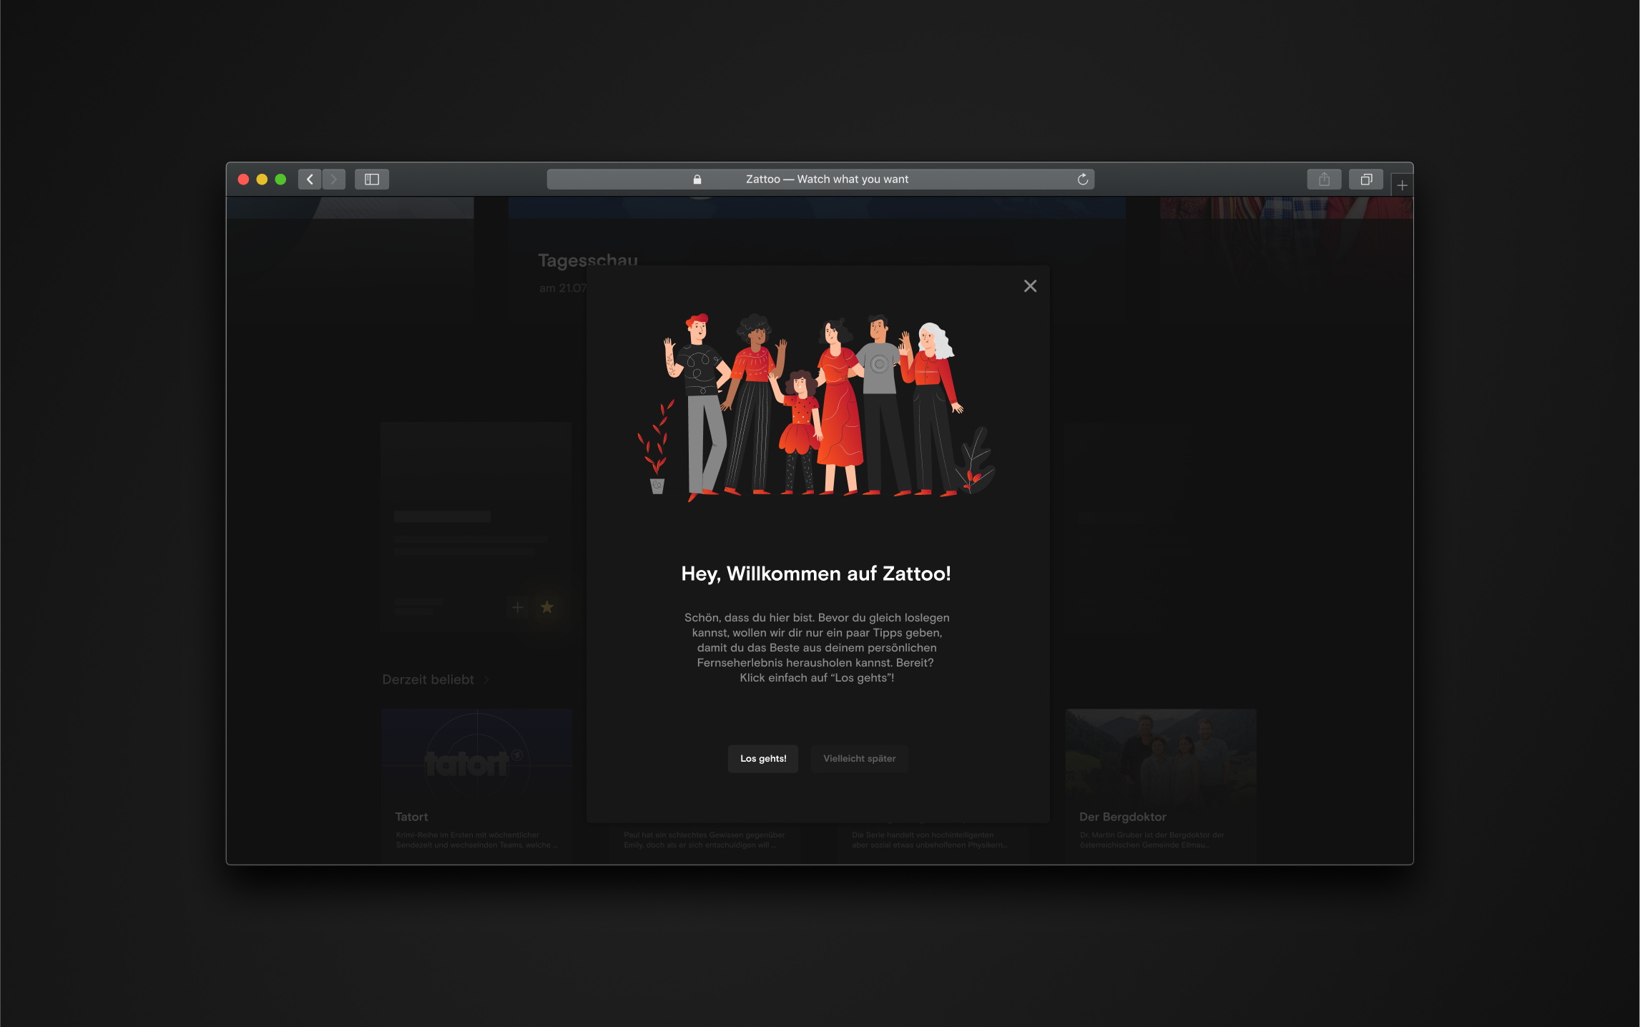Open Derzeit beliebt heading link
Screen dimensions: 1640x1027
[428, 679]
